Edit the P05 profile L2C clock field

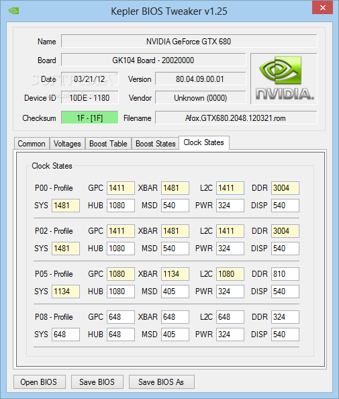(230, 274)
